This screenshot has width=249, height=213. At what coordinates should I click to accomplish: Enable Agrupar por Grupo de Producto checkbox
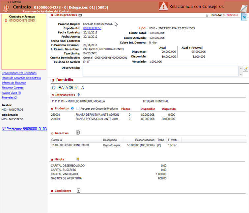(78, 108)
